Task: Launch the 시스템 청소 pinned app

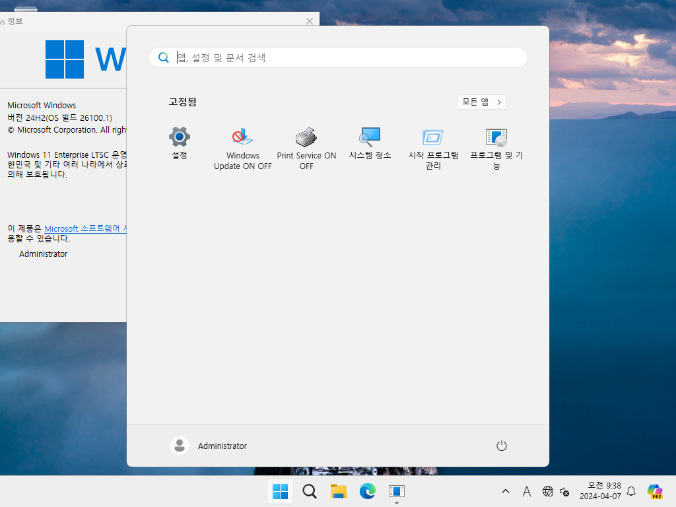Action: coord(370,143)
